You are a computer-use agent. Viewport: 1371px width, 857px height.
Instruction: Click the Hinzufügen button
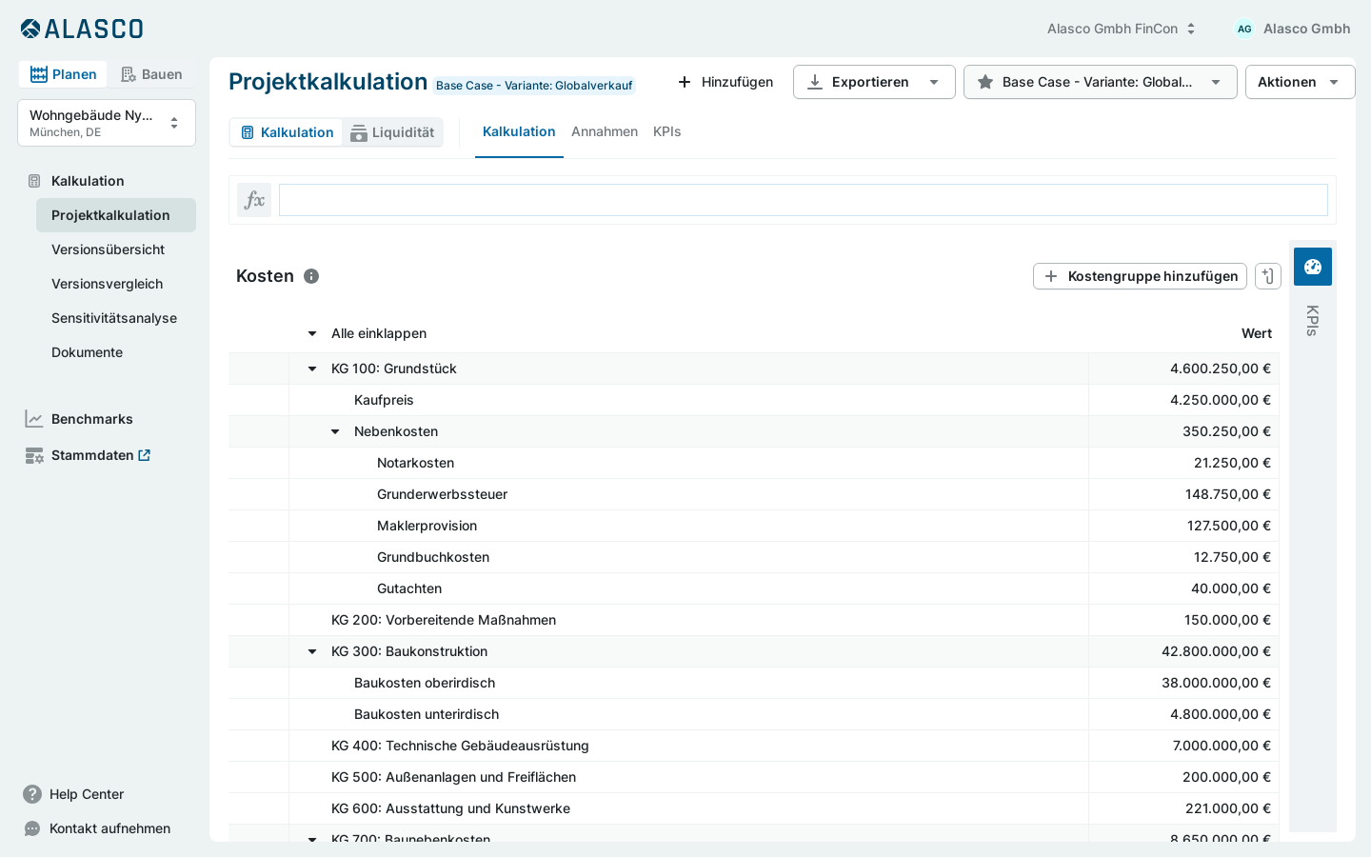point(725,82)
